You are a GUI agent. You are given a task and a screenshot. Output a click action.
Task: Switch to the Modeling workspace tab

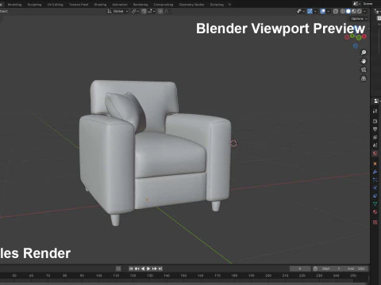pos(14,5)
